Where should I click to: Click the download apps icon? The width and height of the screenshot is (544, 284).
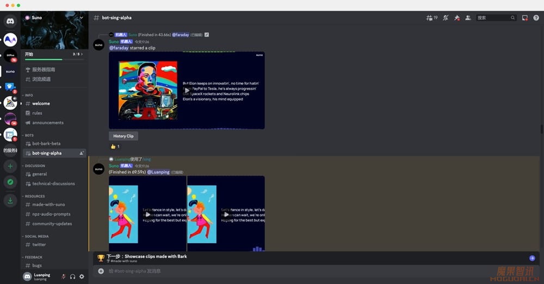(10, 200)
